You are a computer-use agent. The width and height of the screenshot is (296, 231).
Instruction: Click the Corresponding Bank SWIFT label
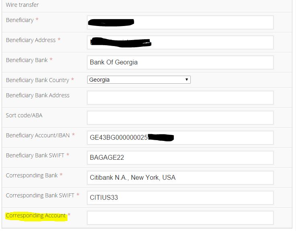click(40, 195)
